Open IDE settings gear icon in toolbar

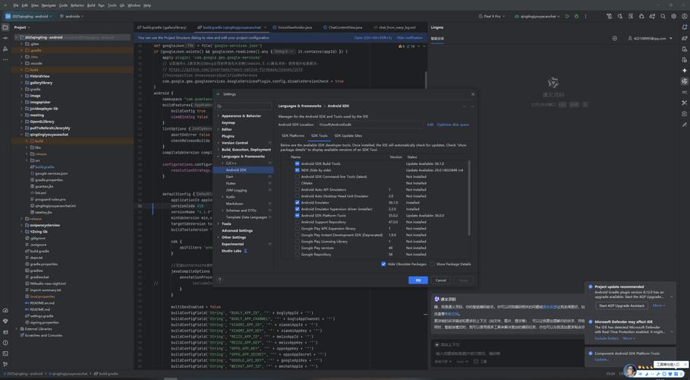pyautogui.click(x=673, y=16)
